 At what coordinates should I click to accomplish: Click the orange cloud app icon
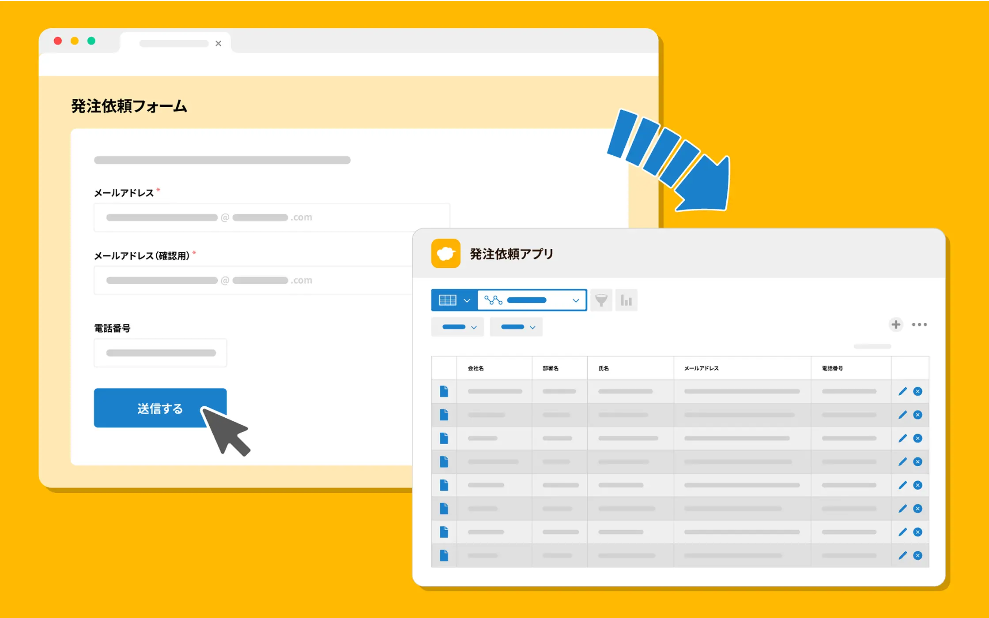coord(445,254)
